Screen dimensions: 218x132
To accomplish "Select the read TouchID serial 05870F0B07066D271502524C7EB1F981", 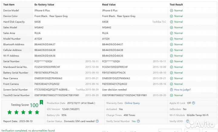I will point(124,95).
